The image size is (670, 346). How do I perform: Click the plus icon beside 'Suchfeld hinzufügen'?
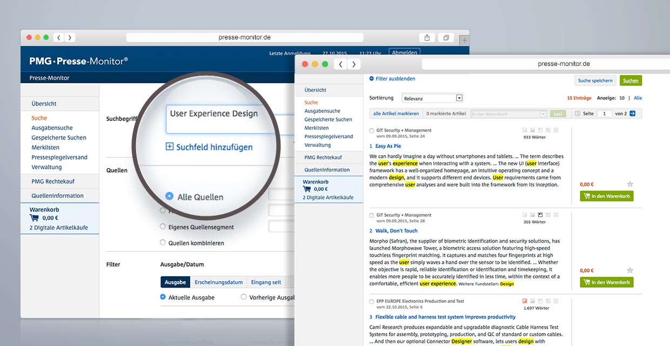click(x=170, y=147)
